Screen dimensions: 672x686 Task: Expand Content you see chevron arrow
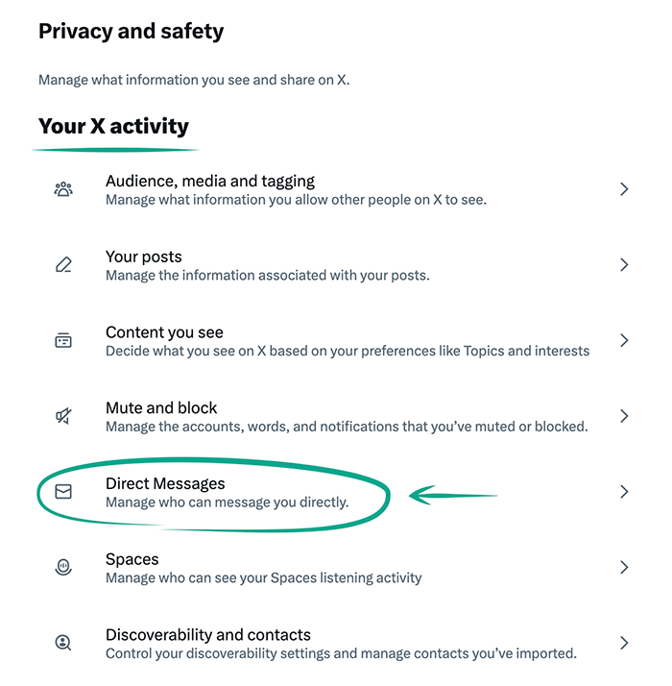pos(624,340)
